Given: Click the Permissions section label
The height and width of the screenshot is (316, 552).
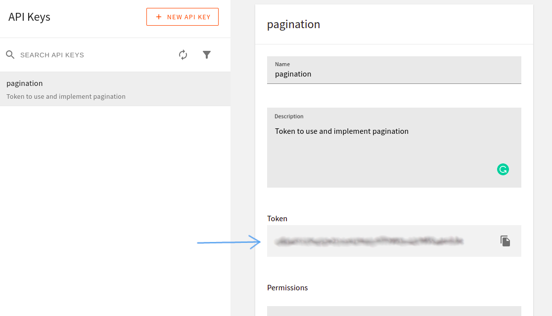Looking at the screenshot, I should (x=287, y=288).
